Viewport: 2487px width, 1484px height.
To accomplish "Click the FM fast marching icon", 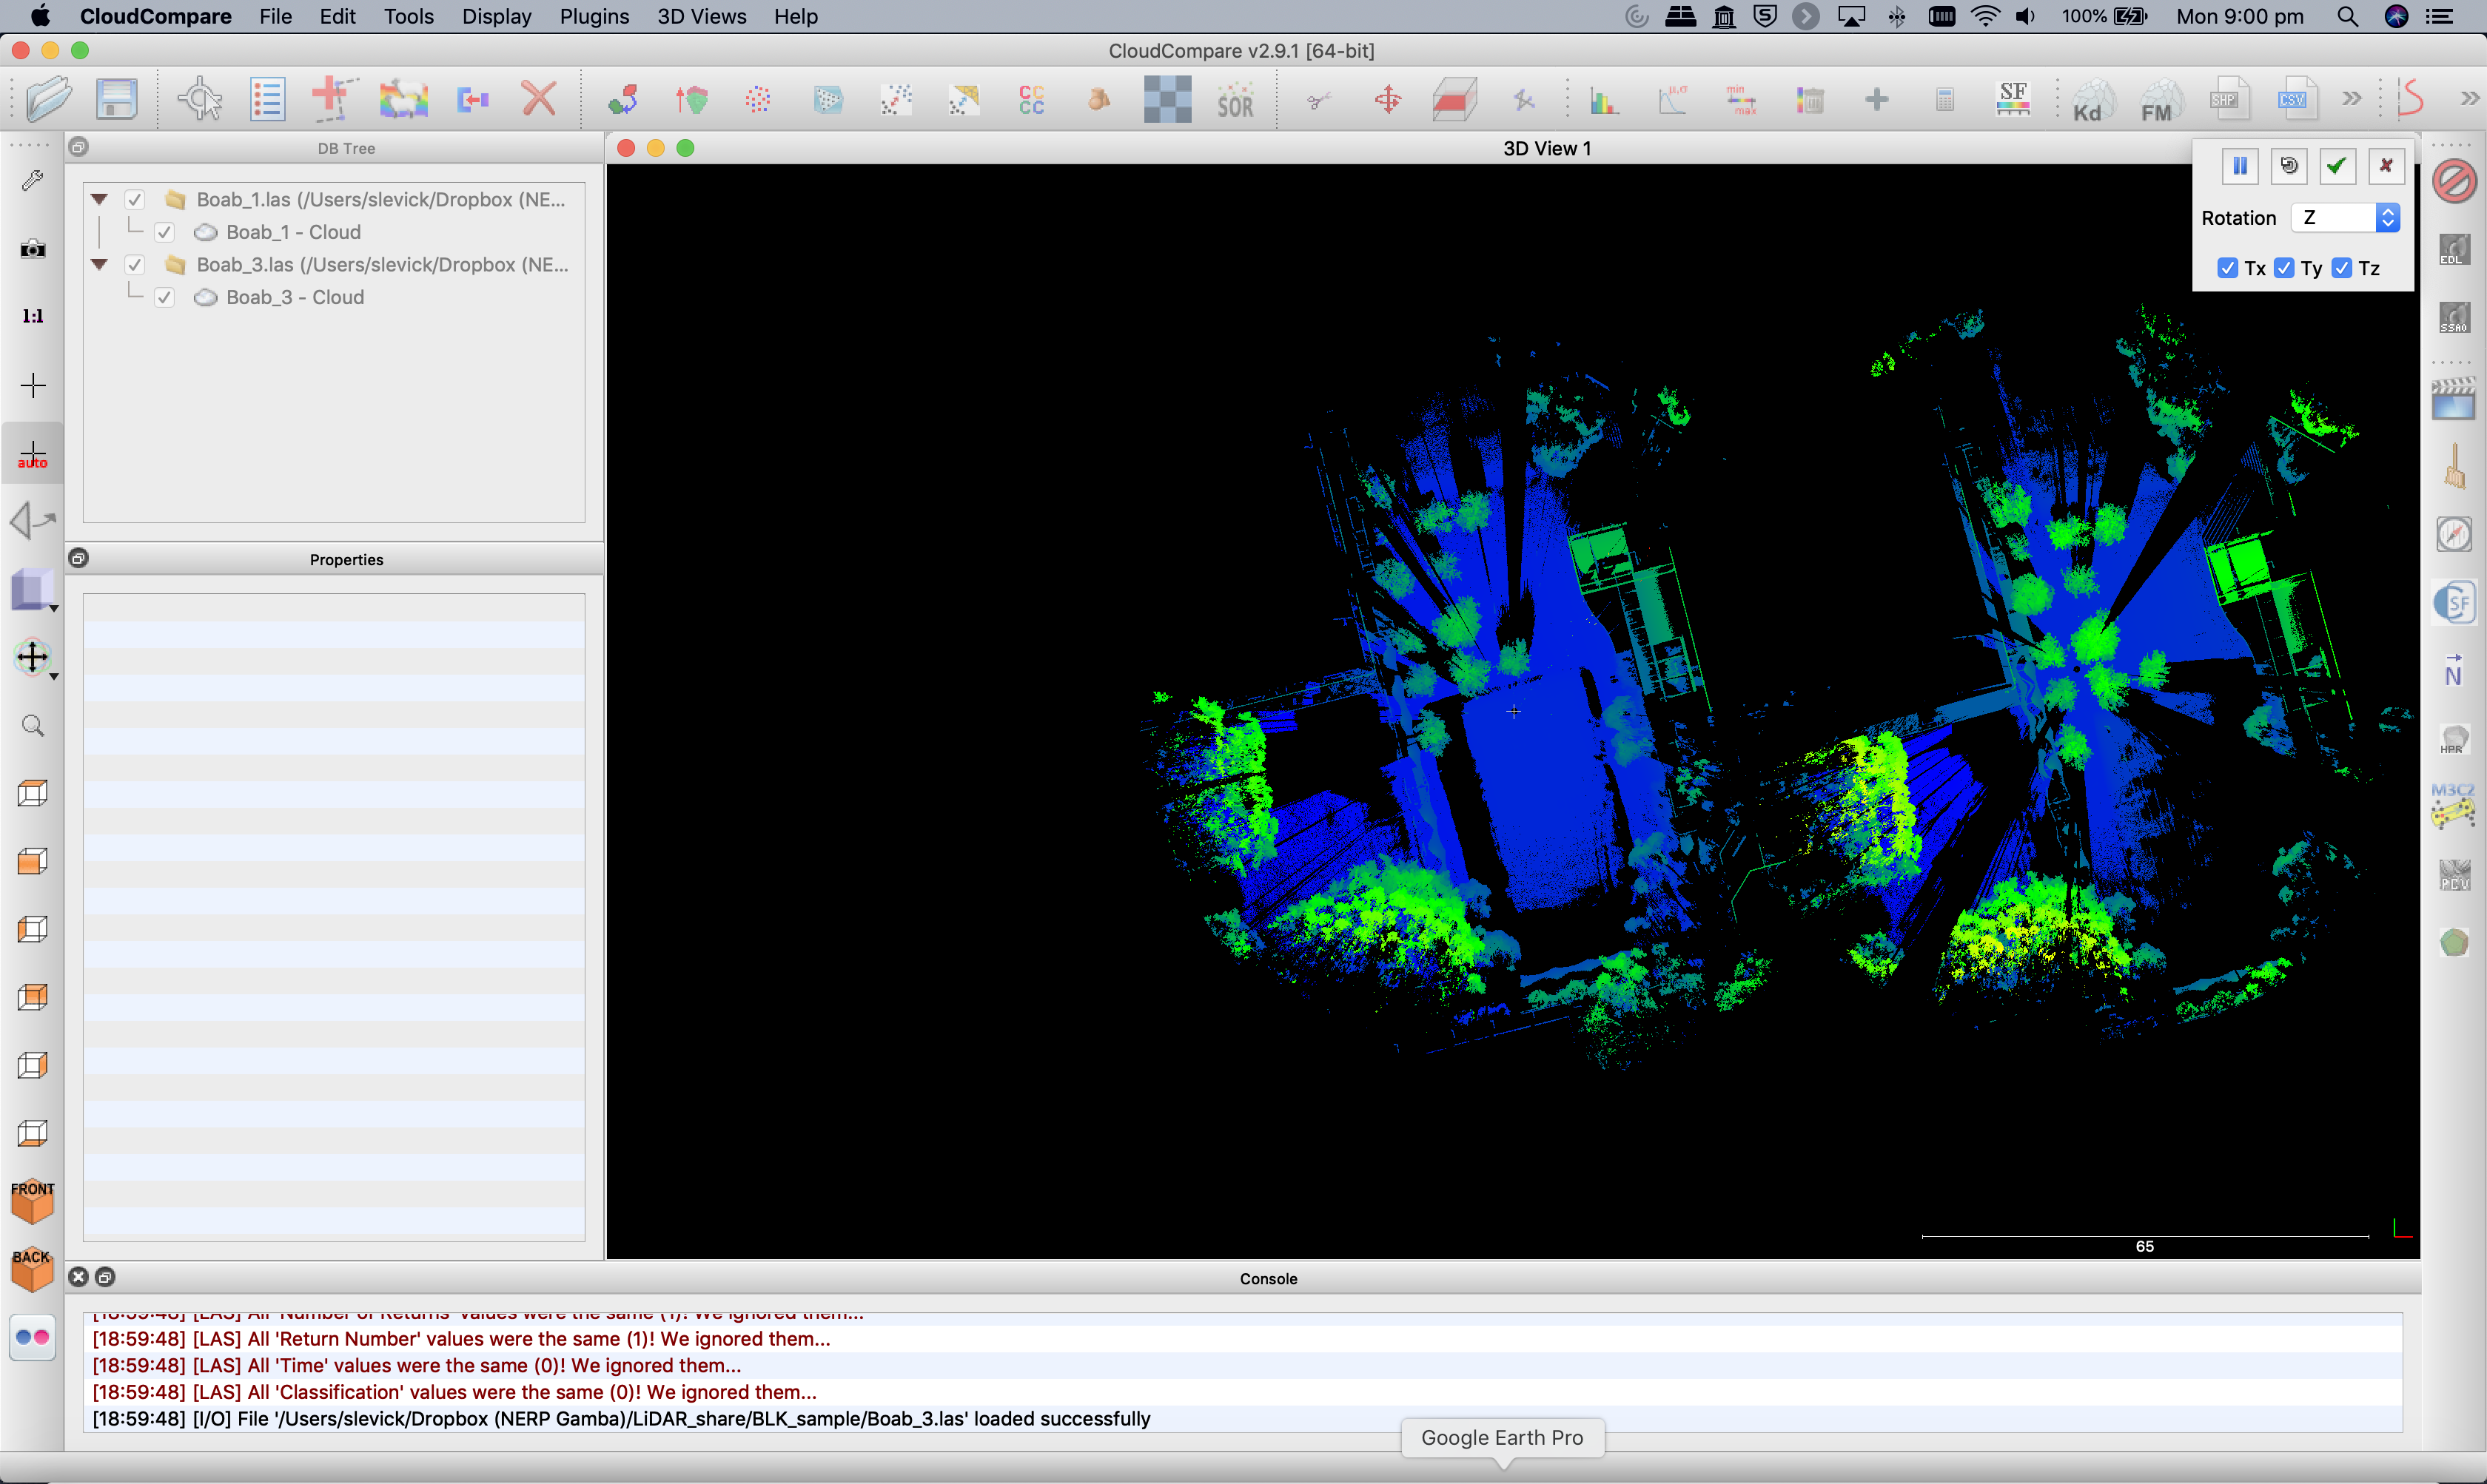I will 2160,100.
